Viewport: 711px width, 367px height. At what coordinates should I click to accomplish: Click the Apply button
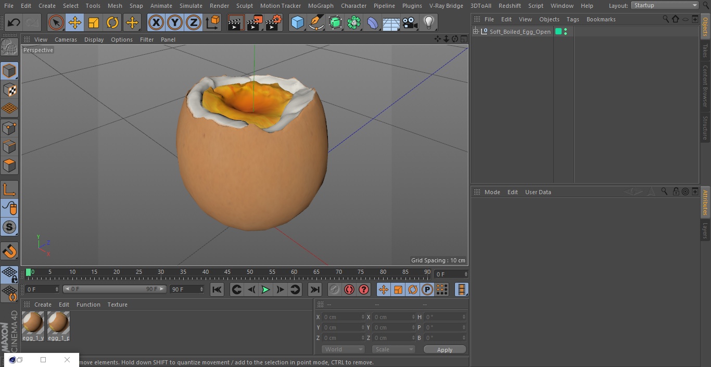(x=445, y=350)
